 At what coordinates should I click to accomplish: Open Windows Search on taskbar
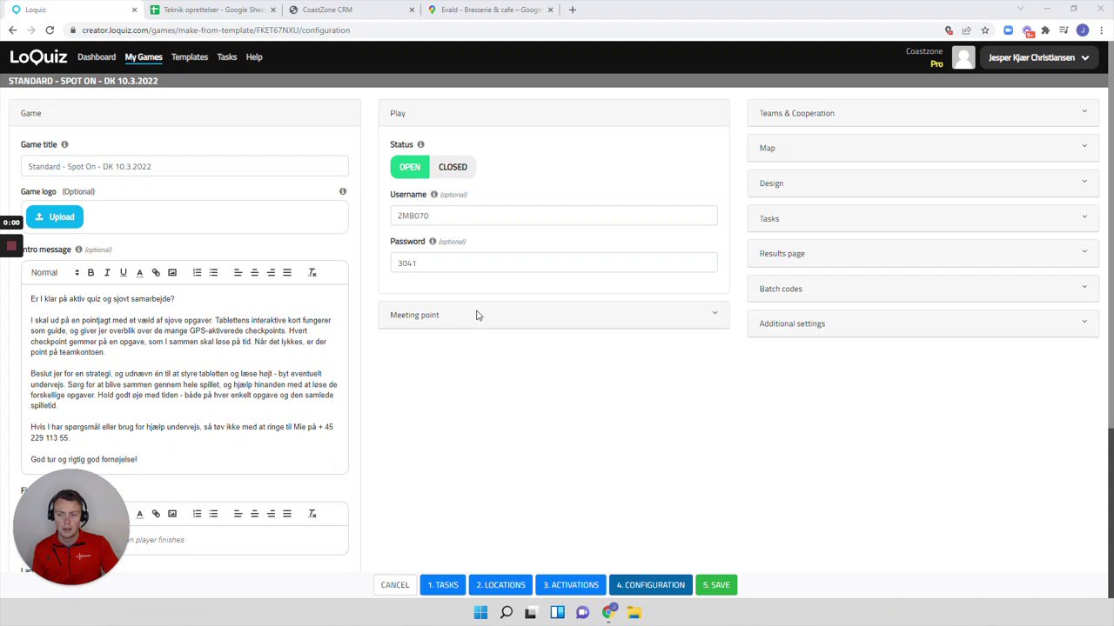click(506, 613)
